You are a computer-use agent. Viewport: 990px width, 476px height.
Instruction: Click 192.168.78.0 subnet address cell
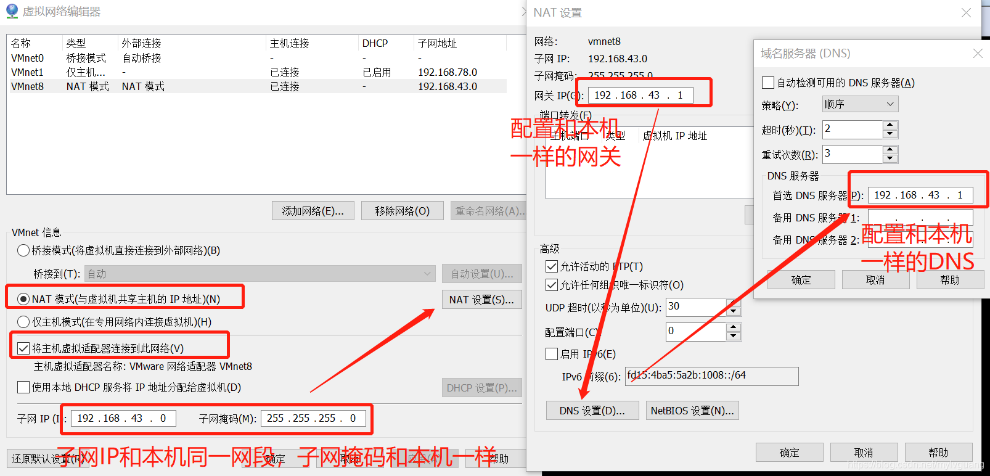(x=448, y=72)
